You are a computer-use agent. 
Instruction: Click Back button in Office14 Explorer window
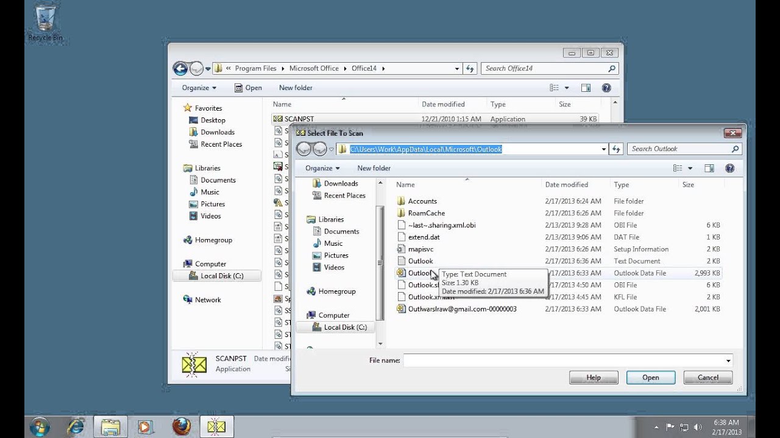pos(180,68)
